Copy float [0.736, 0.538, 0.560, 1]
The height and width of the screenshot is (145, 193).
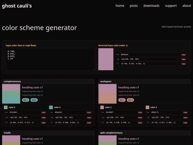click(140, 123)
